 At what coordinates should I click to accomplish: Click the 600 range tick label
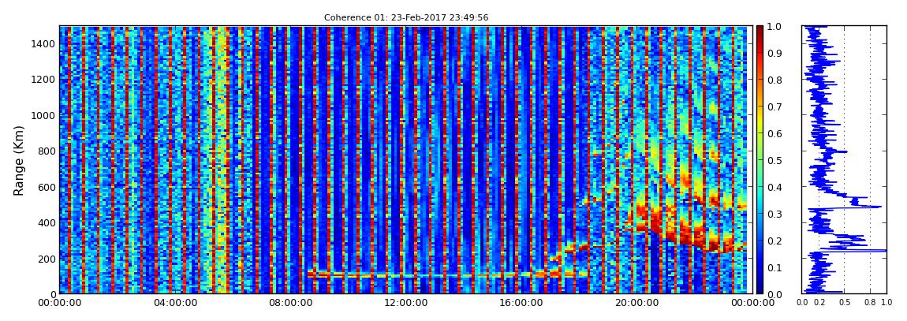[47, 187]
